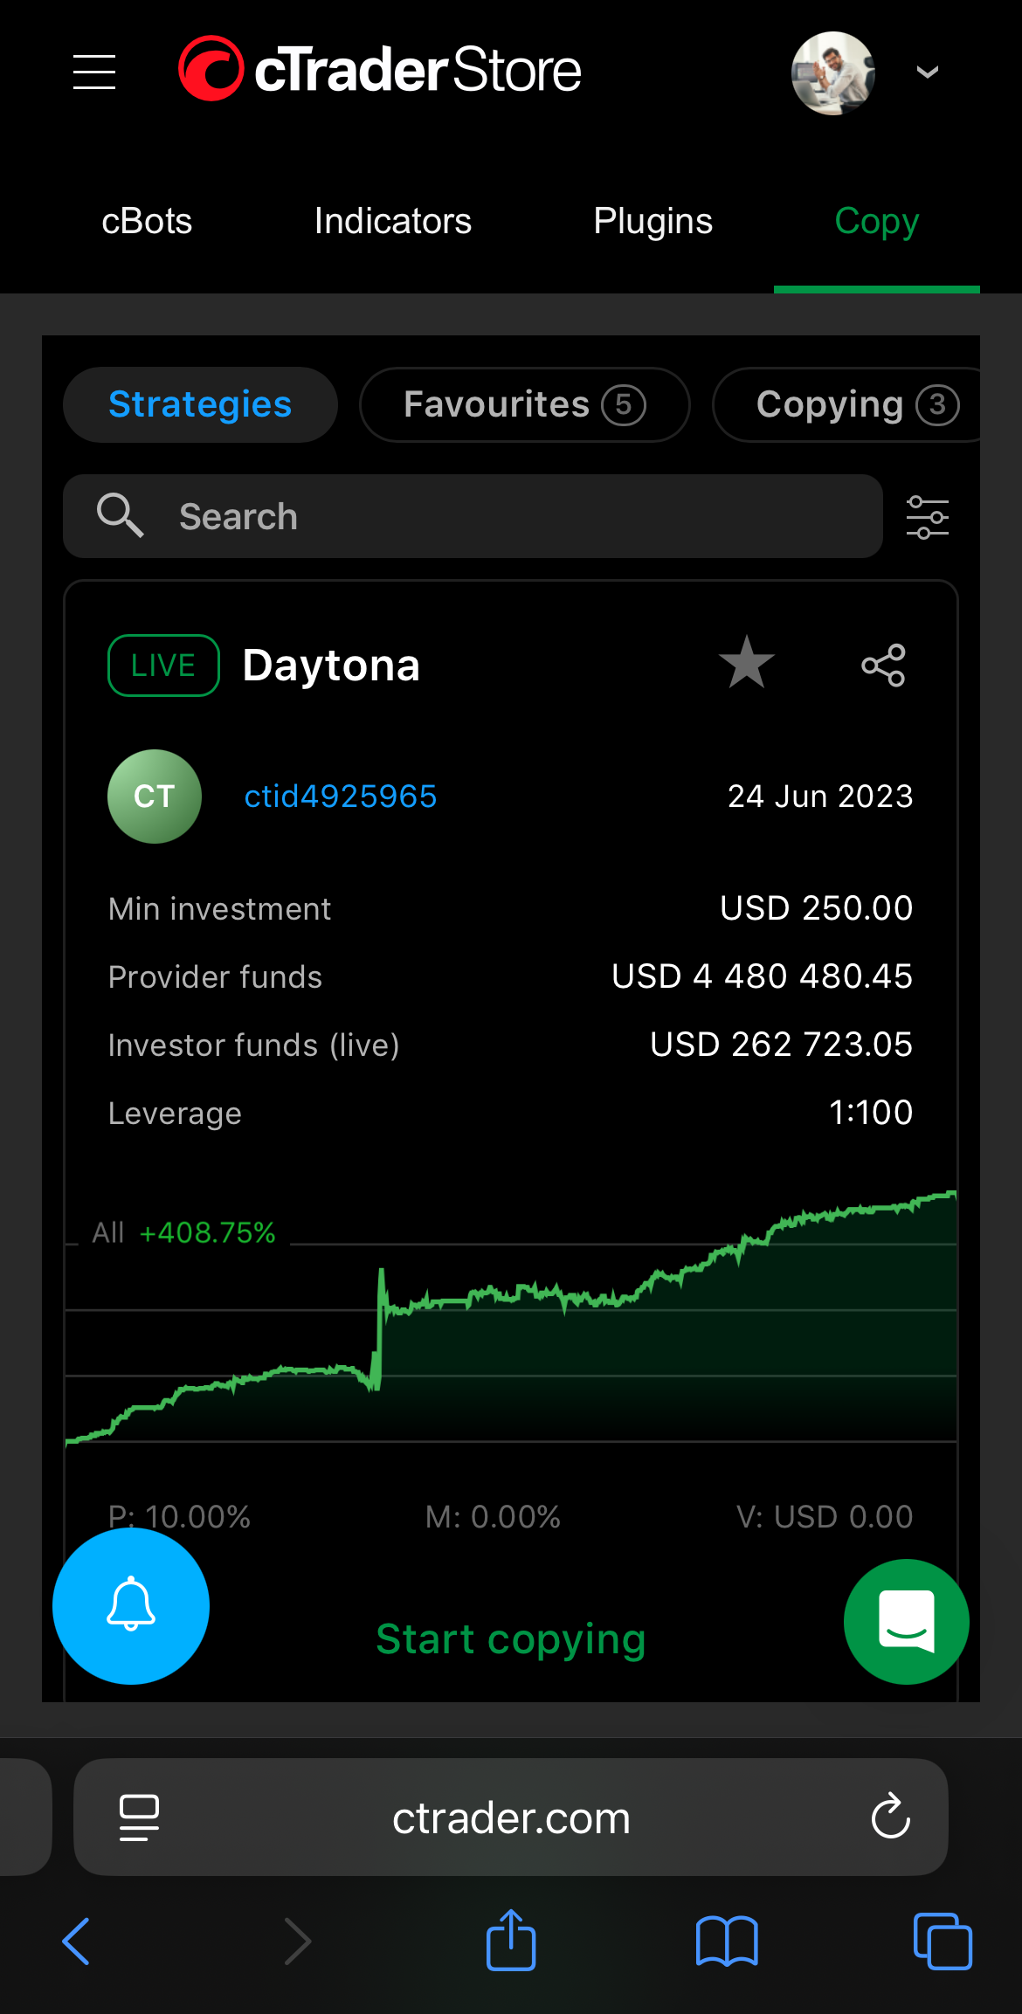This screenshot has width=1022, height=2014.
Task: Expand the profile account chevron
Action: pyautogui.click(x=927, y=72)
